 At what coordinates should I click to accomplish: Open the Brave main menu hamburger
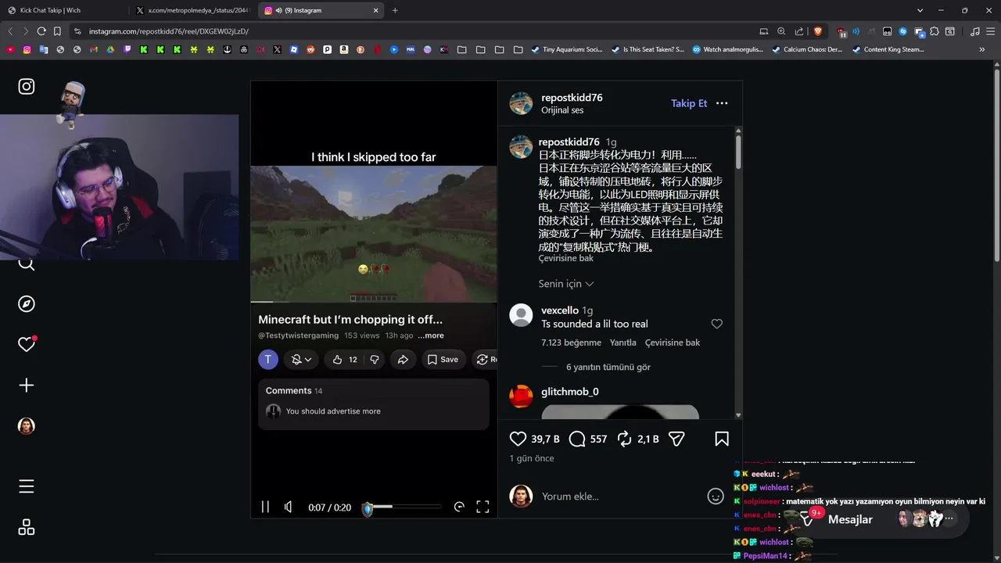coord(990,31)
